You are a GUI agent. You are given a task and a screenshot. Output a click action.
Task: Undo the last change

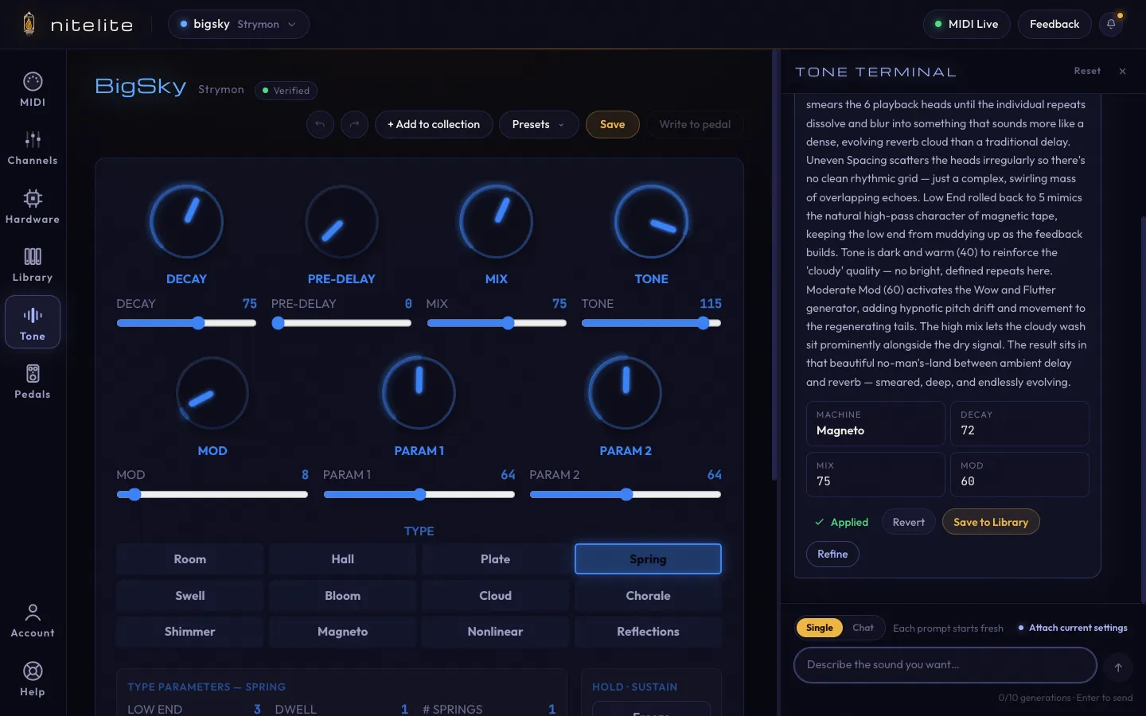point(320,124)
